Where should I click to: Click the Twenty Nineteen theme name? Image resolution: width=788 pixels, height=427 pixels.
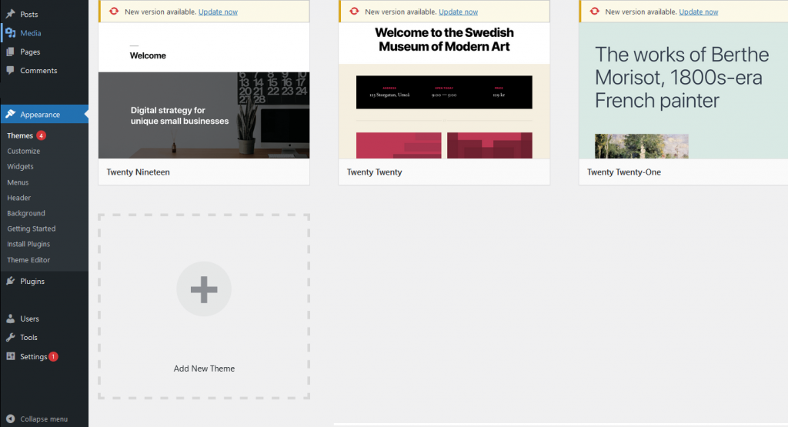(139, 172)
